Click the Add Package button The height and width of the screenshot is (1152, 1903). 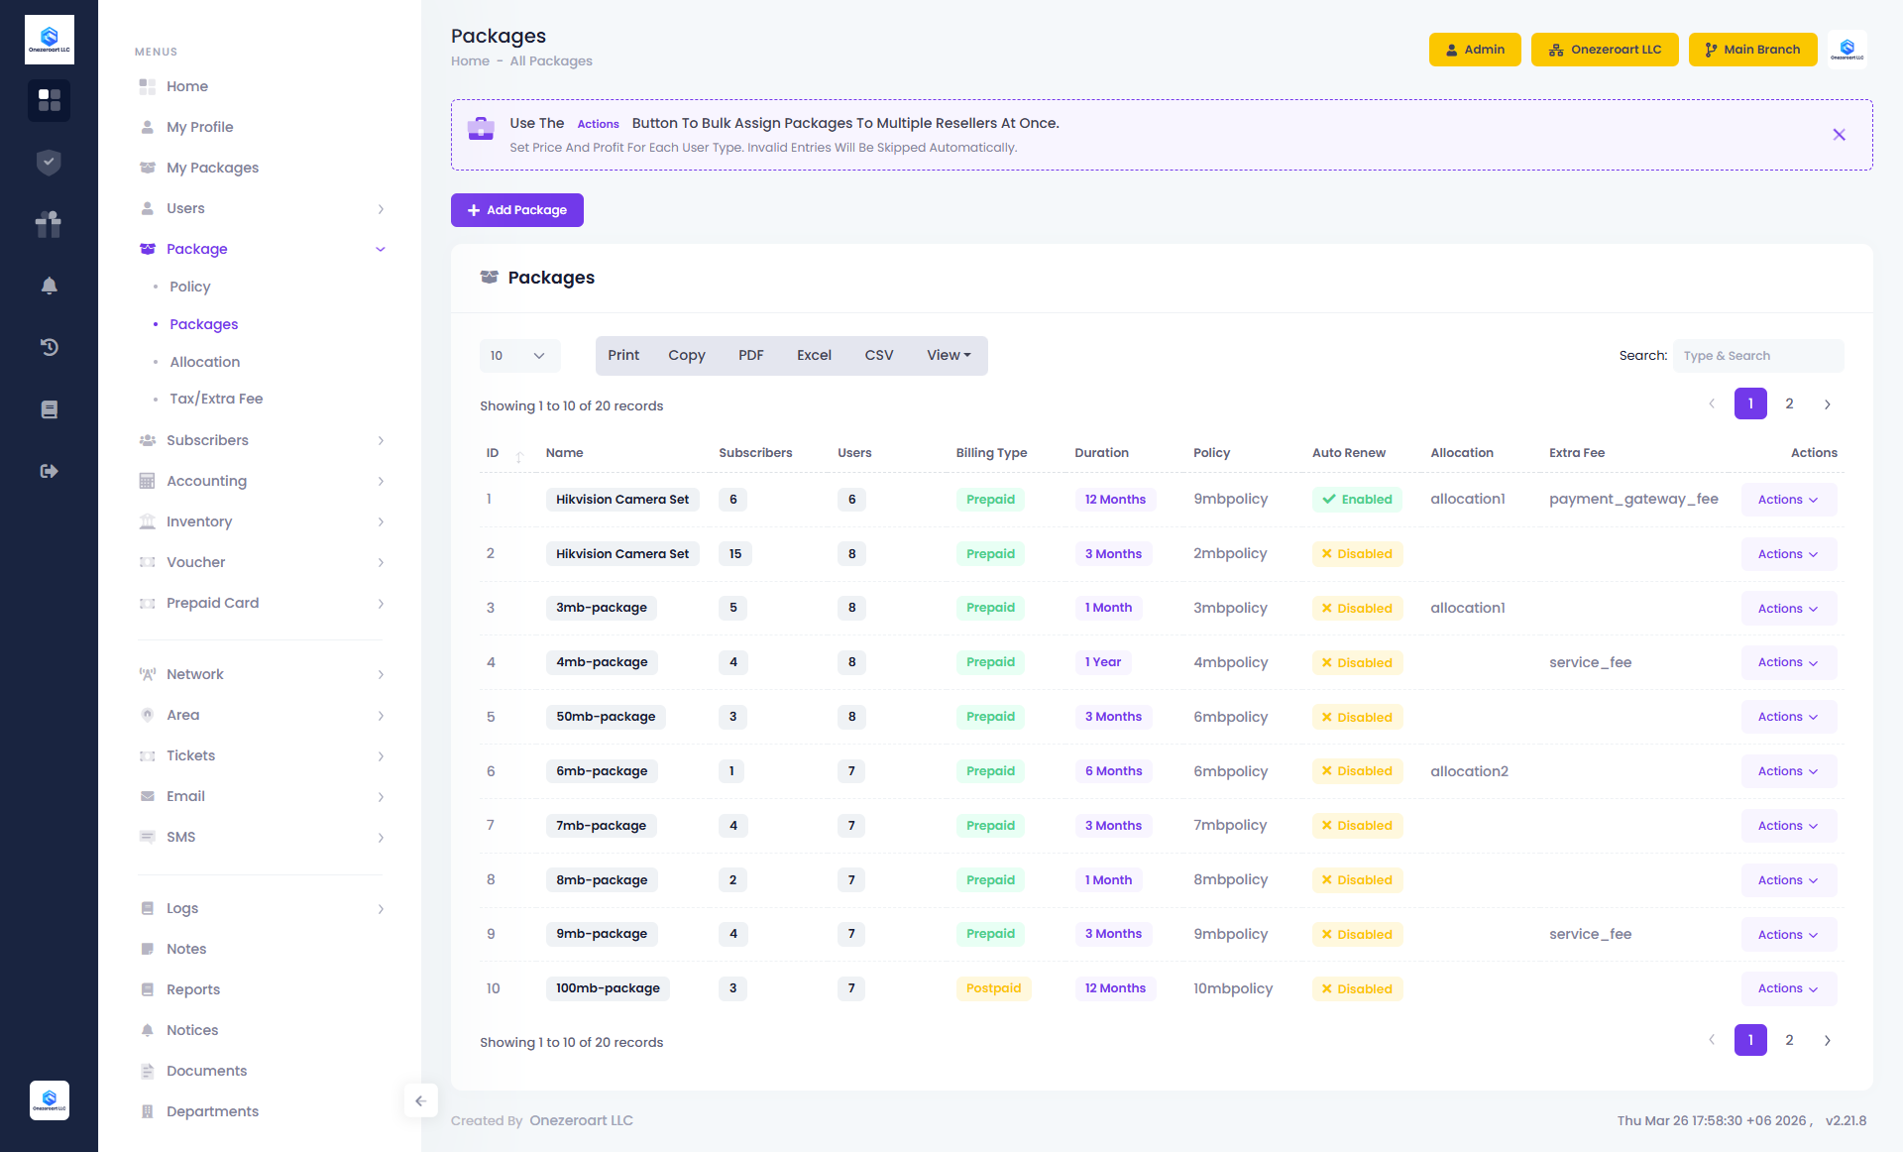[516, 210]
